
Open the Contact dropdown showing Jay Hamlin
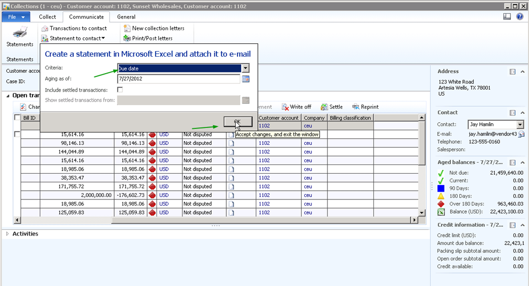point(520,125)
